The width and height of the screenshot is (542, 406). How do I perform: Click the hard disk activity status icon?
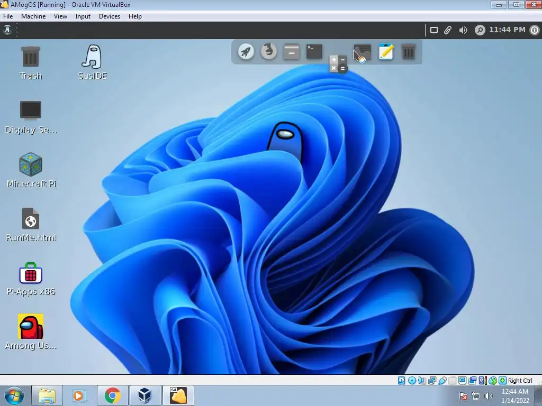402,381
